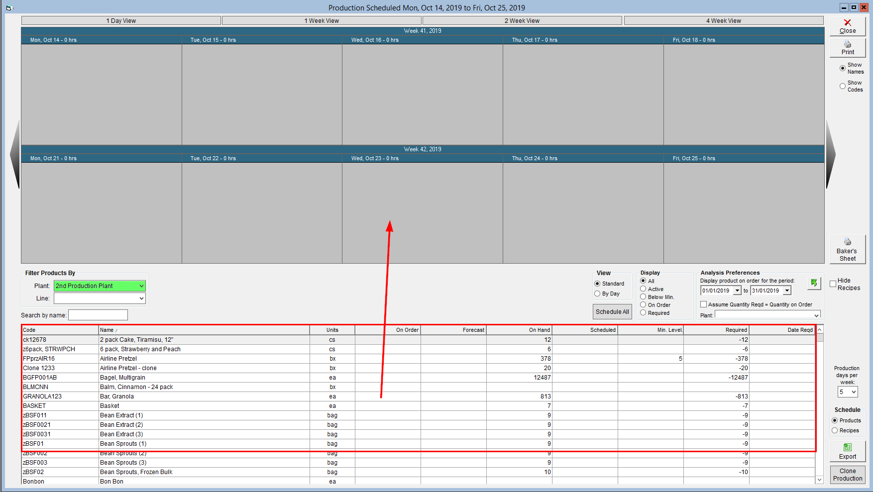This screenshot has height=492, width=873.
Task: Switch to 4 Week View
Action: click(x=724, y=20)
